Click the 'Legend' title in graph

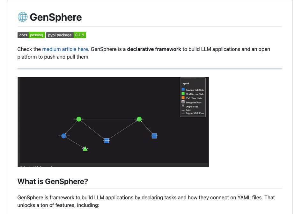click(x=185, y=83)
